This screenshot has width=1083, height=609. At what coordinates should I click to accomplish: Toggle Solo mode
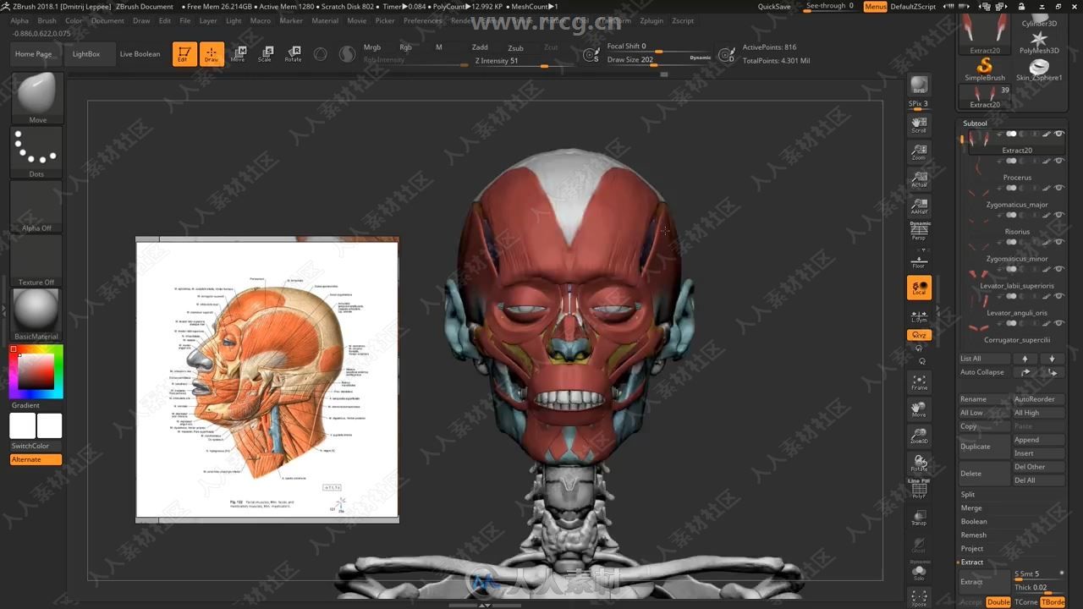click(919, 573)
